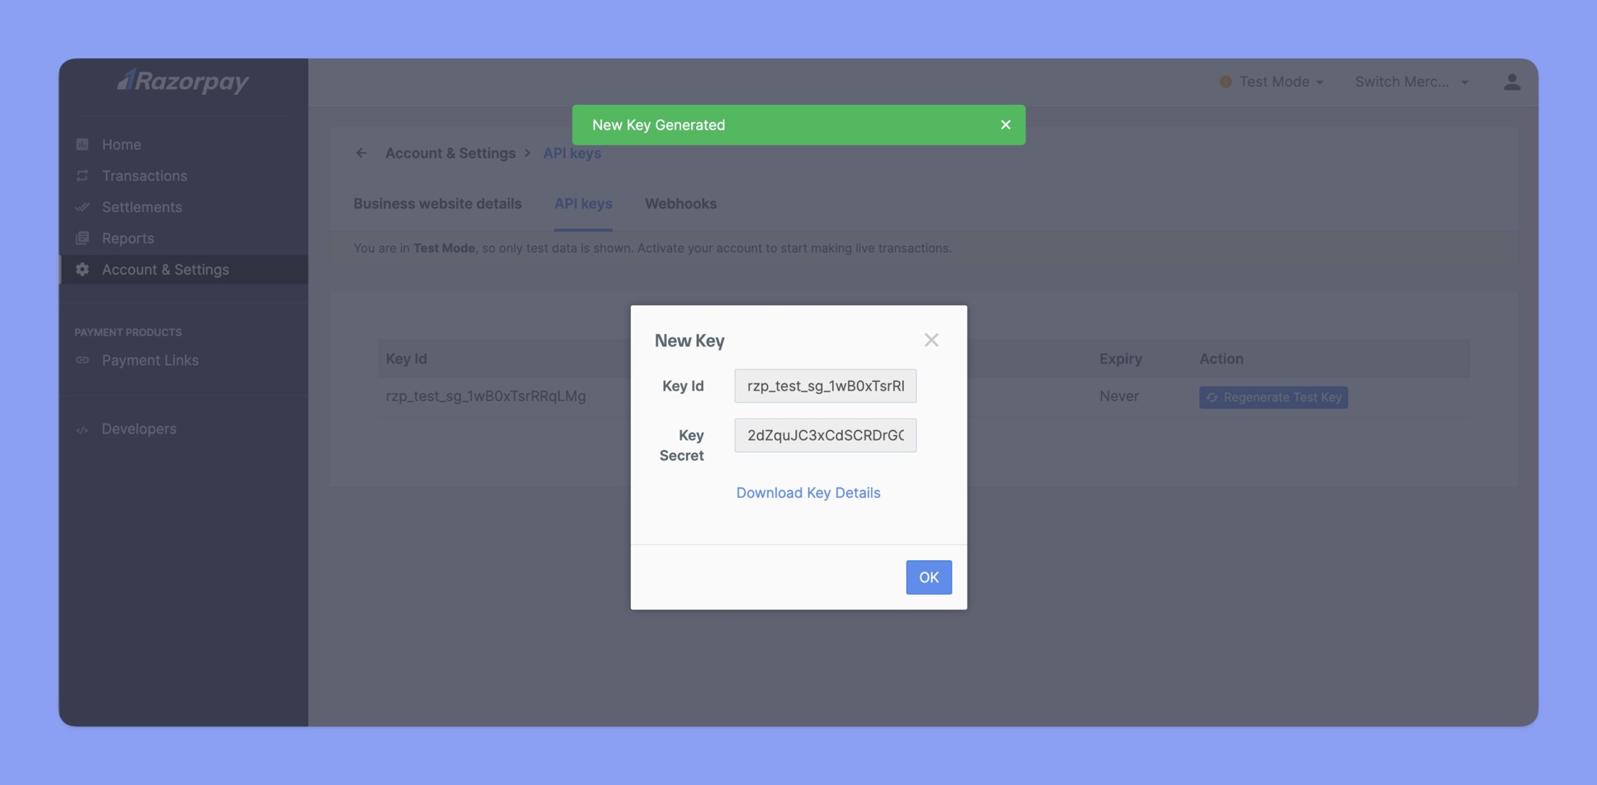1597x785 pixels.
Task: Click Download Key Details link
Action: pyautogui.click(x=808, y=493)
